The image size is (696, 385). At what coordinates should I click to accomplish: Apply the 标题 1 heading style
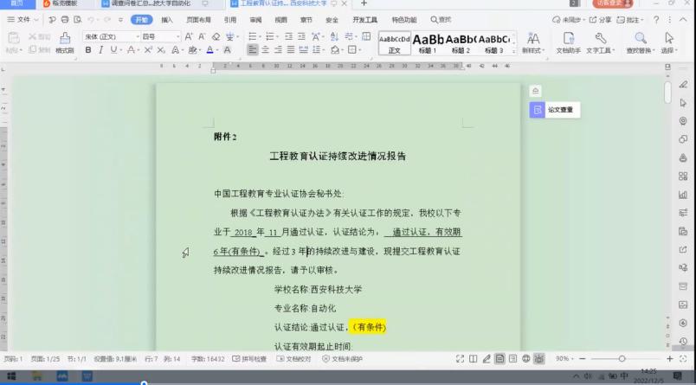click(x=428, y=42)
